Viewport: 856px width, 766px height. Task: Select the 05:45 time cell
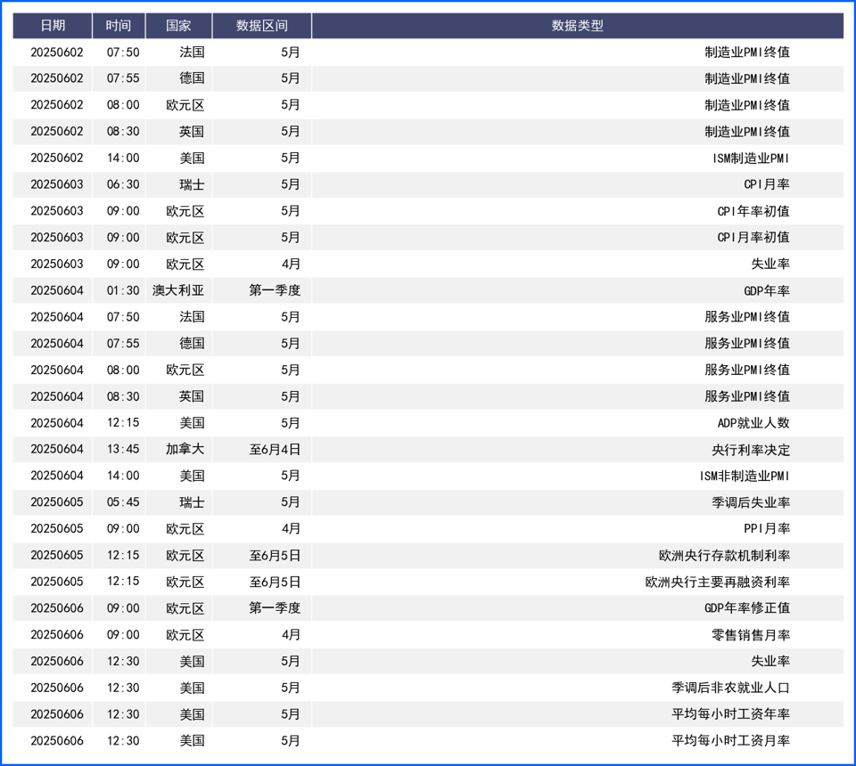coord(123,502)
